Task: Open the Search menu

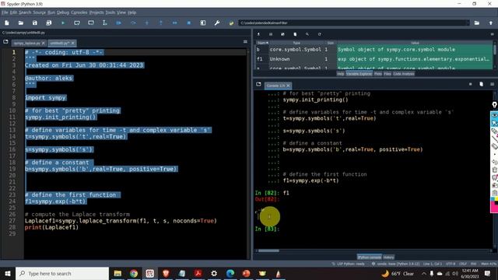Action: [25, 12]
